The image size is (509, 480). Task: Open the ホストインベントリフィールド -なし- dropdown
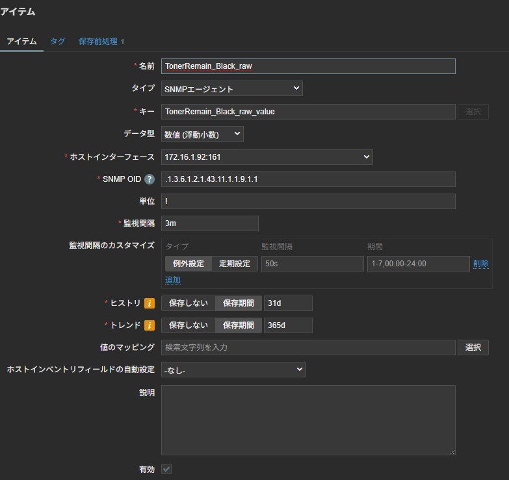tap(233, 370)
